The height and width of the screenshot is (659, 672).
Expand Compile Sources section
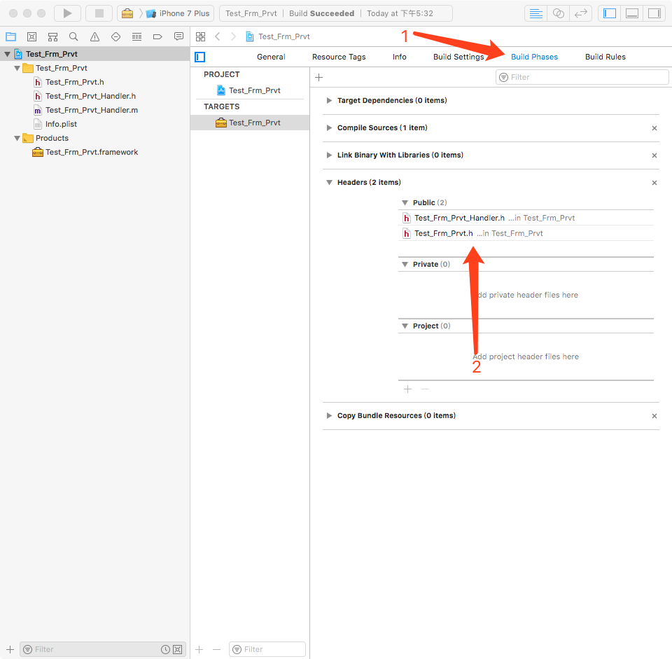coord(329,127)
